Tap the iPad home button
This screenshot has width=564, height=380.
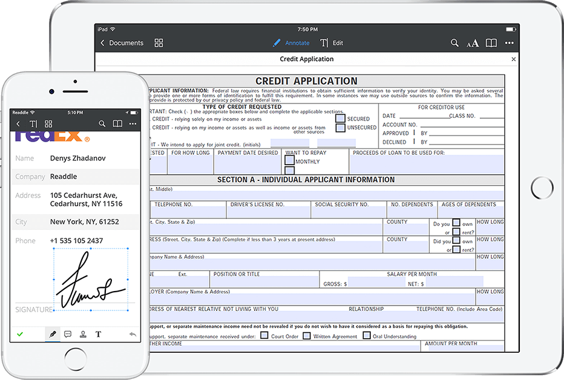(x=542, y=188)
